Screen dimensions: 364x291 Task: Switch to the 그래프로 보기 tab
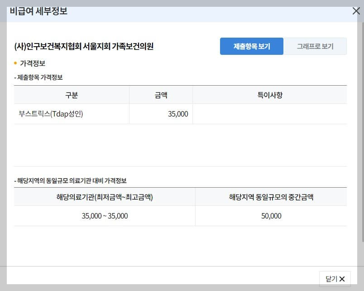coord(316,46)
